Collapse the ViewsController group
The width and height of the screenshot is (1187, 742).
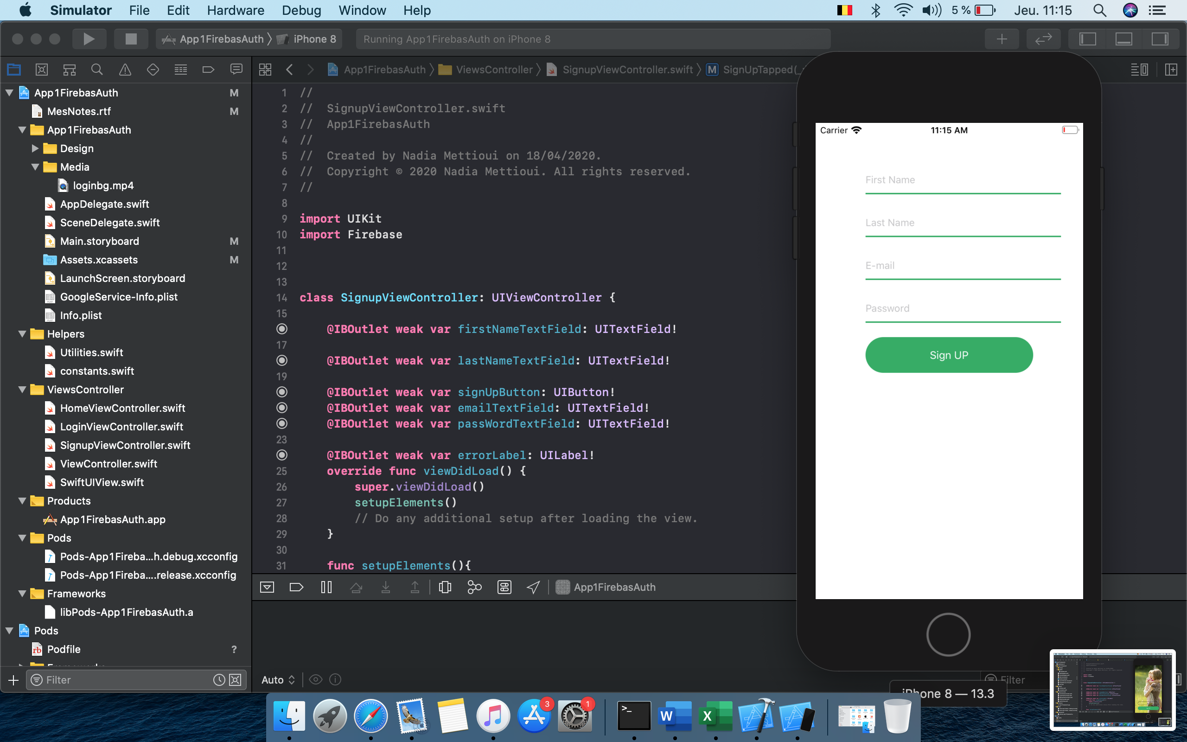coord(22,390)
